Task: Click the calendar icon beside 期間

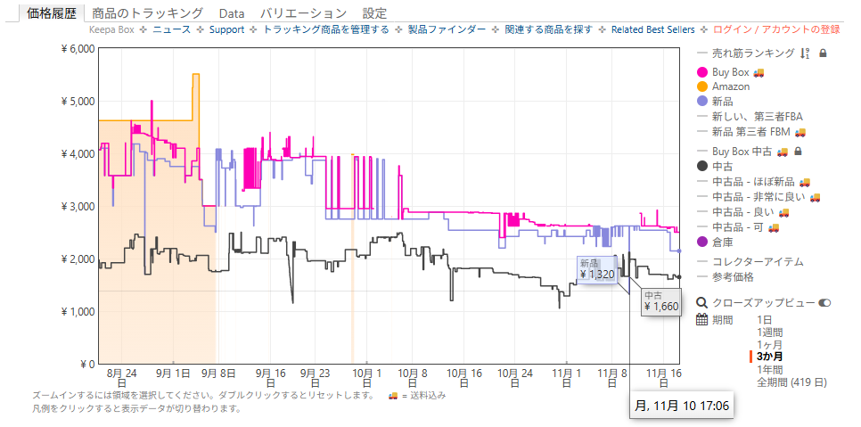Action: (701, 319)
